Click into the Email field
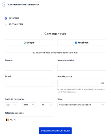This screenshot has height=140, width=111. point(29,83)
